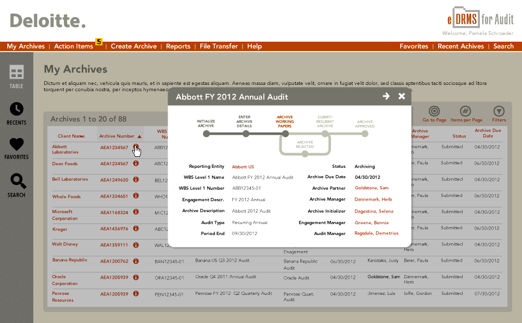This screenshot has width=522, height=323.
Task: Click info icon for Microsoft Corporation row
Action: coord(136,212)
